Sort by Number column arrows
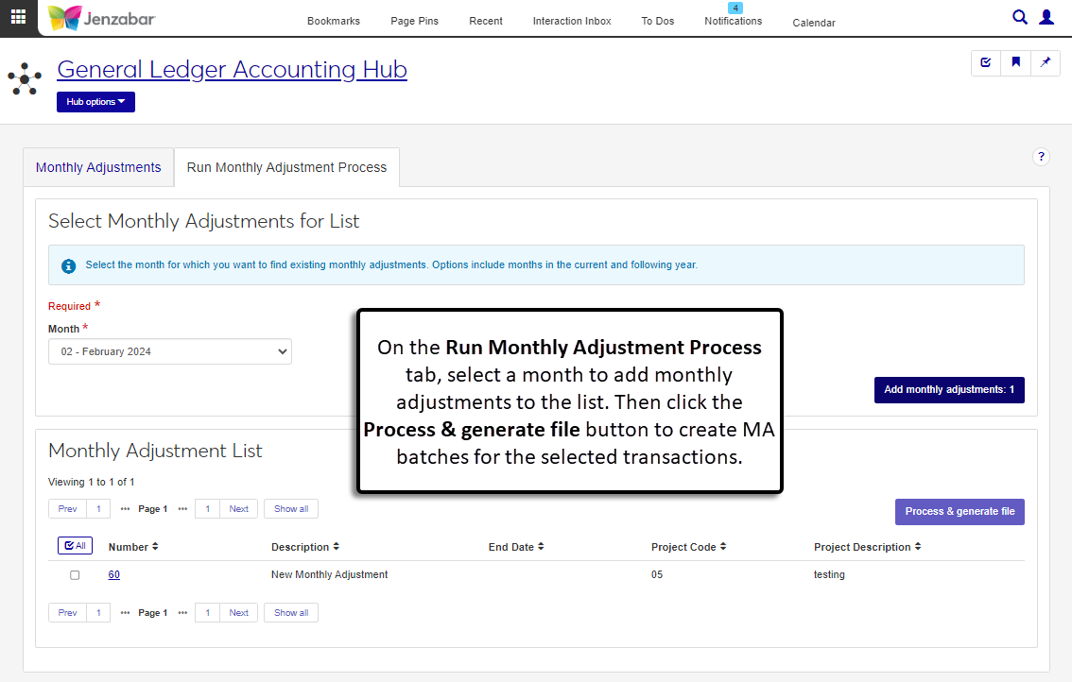Image resolution: width=1072 pixels, height=682 pixels. tap(155, 547)
